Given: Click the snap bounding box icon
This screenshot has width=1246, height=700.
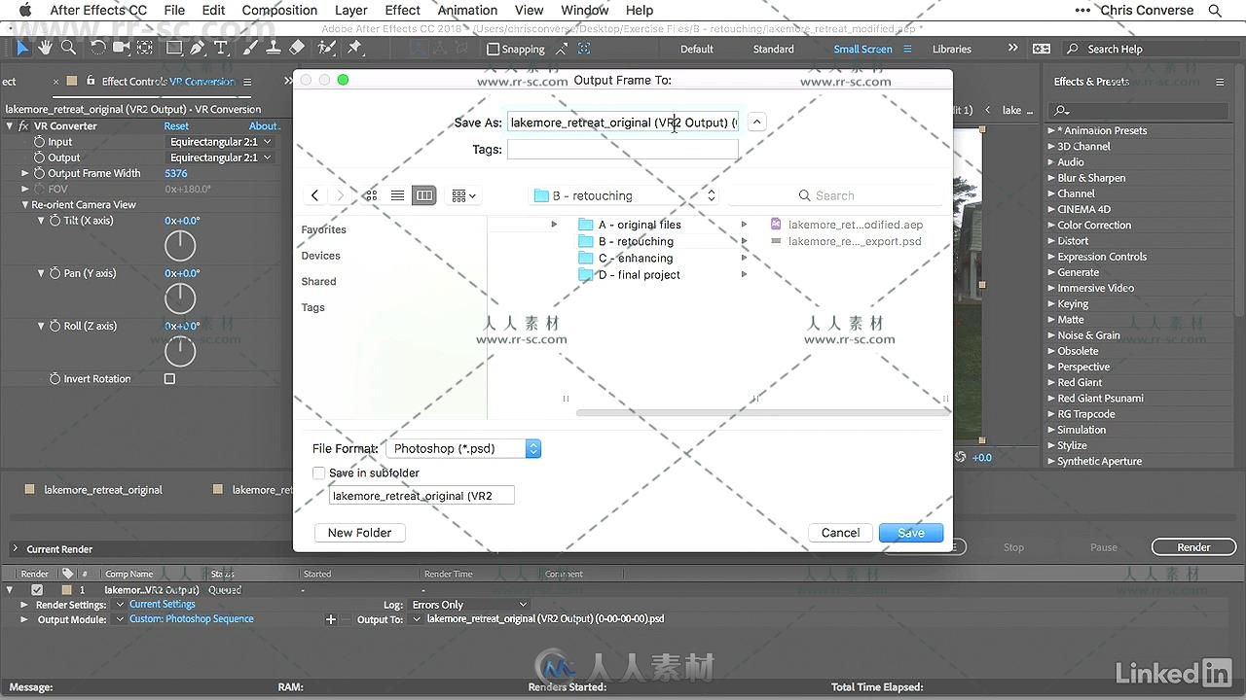Looking at the screenshot, I should (584, 49).
